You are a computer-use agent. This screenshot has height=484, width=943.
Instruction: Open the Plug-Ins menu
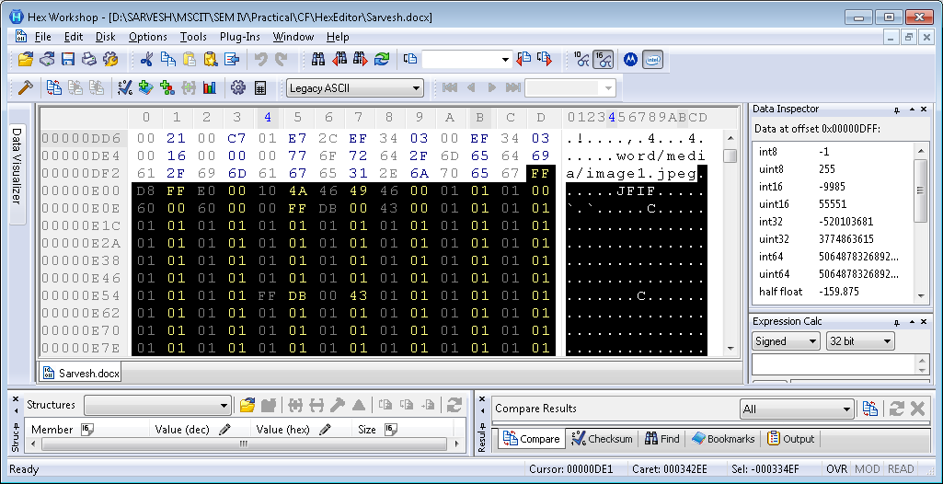tap(240, 37)
